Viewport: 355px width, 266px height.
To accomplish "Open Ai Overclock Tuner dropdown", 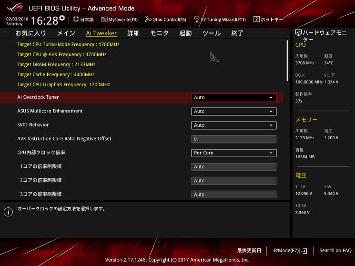I will pyautogui.click(x=233, y=97).
